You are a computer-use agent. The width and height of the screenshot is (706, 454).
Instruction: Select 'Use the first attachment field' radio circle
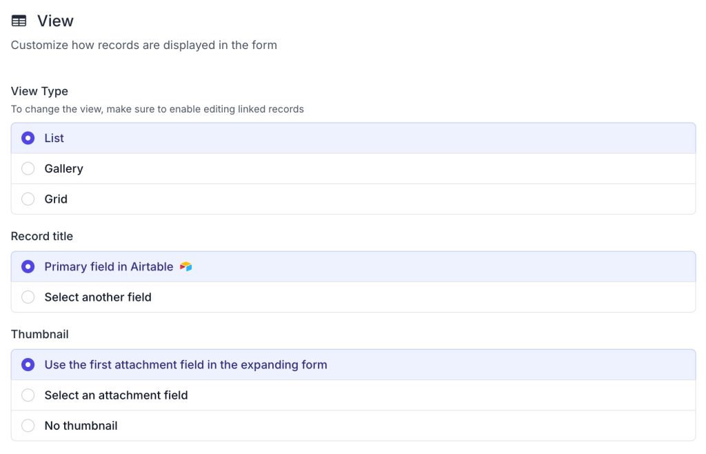[x=28, y=364]
